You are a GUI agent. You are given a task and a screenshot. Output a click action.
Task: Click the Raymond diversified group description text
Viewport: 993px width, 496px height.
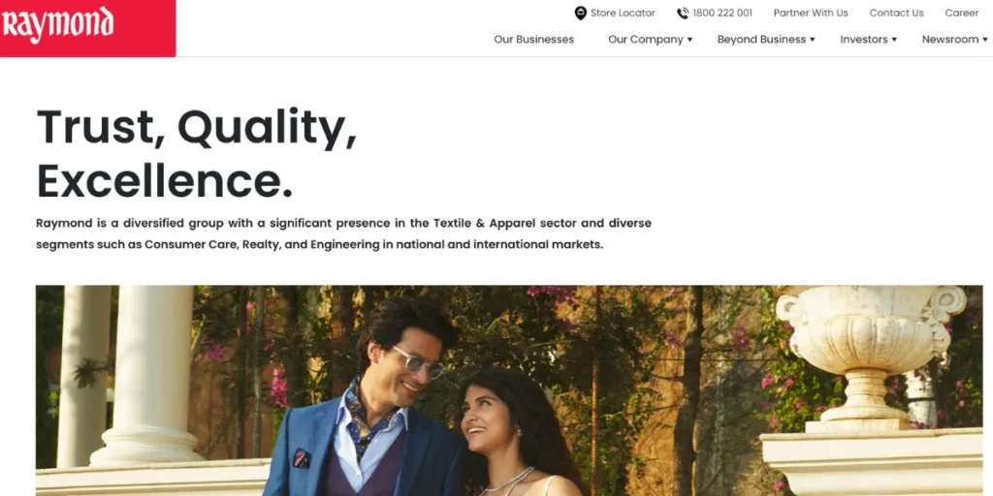pos(343,233)
